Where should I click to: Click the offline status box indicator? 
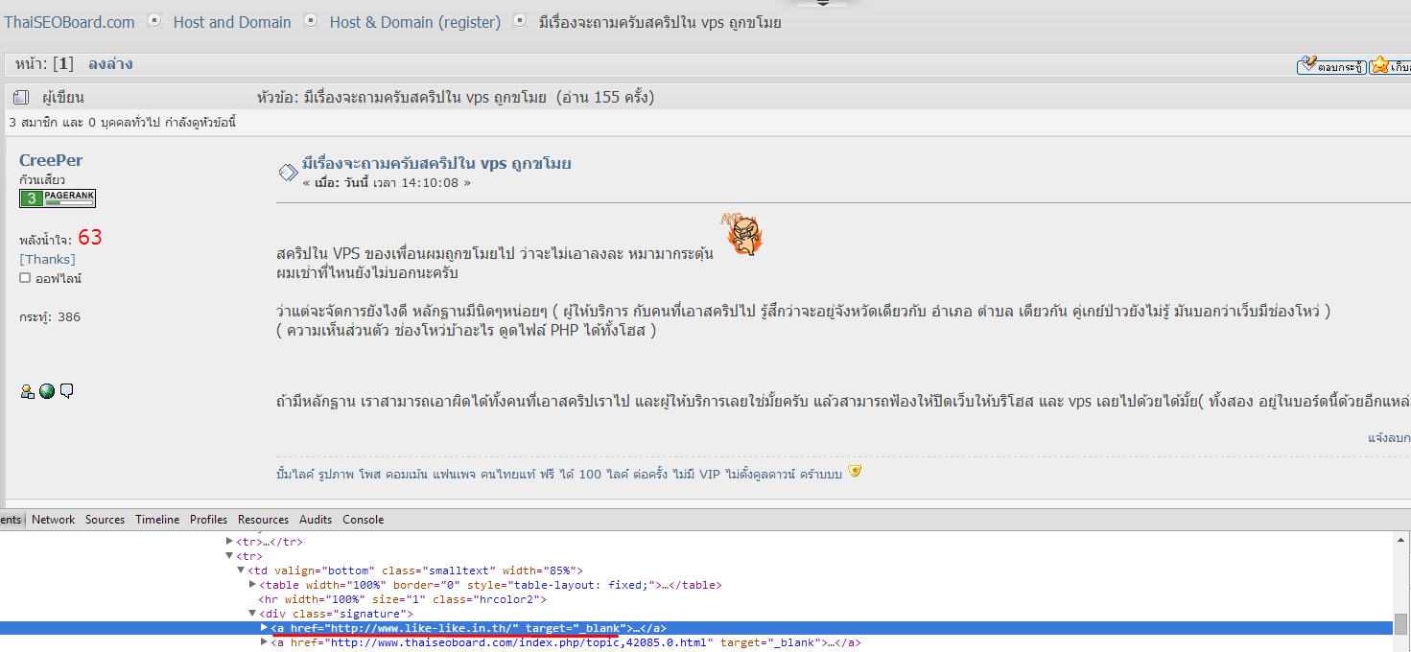tap(25, 278)
